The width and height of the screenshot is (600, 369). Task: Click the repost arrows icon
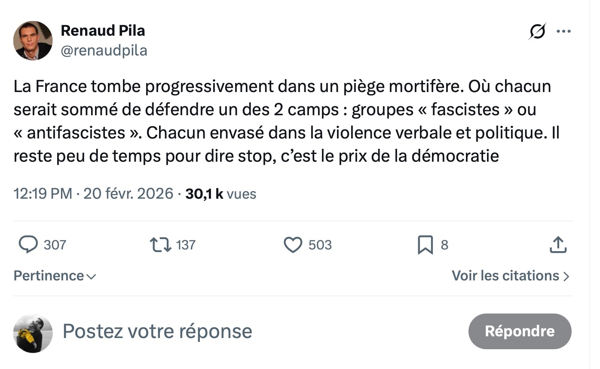pyautogui.click(x=160, y=245)
